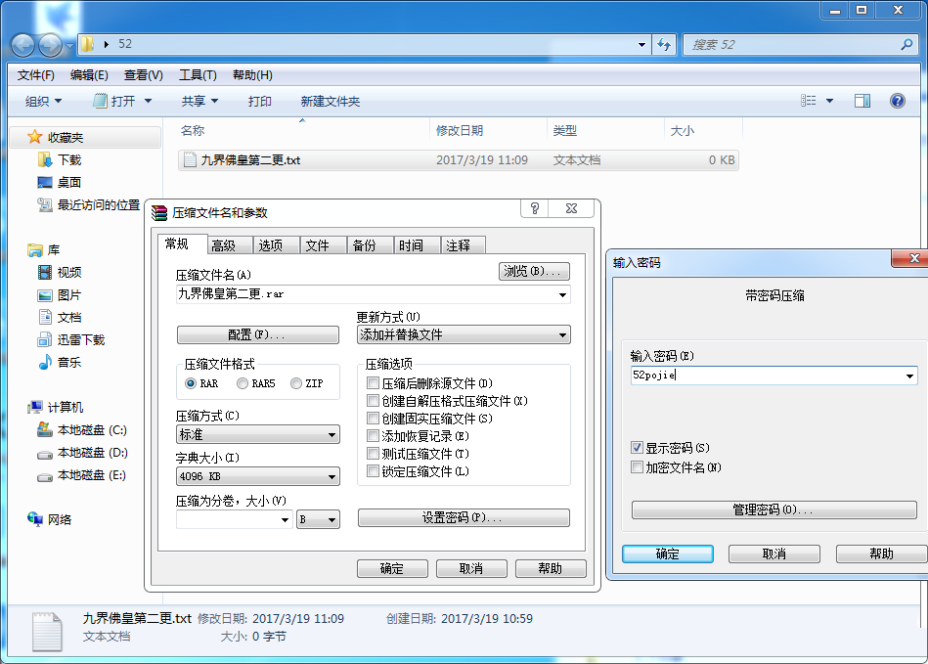928x664 pixels.
Task: Go forward with the Explorer forward arrow
Action: click(50, 45)
